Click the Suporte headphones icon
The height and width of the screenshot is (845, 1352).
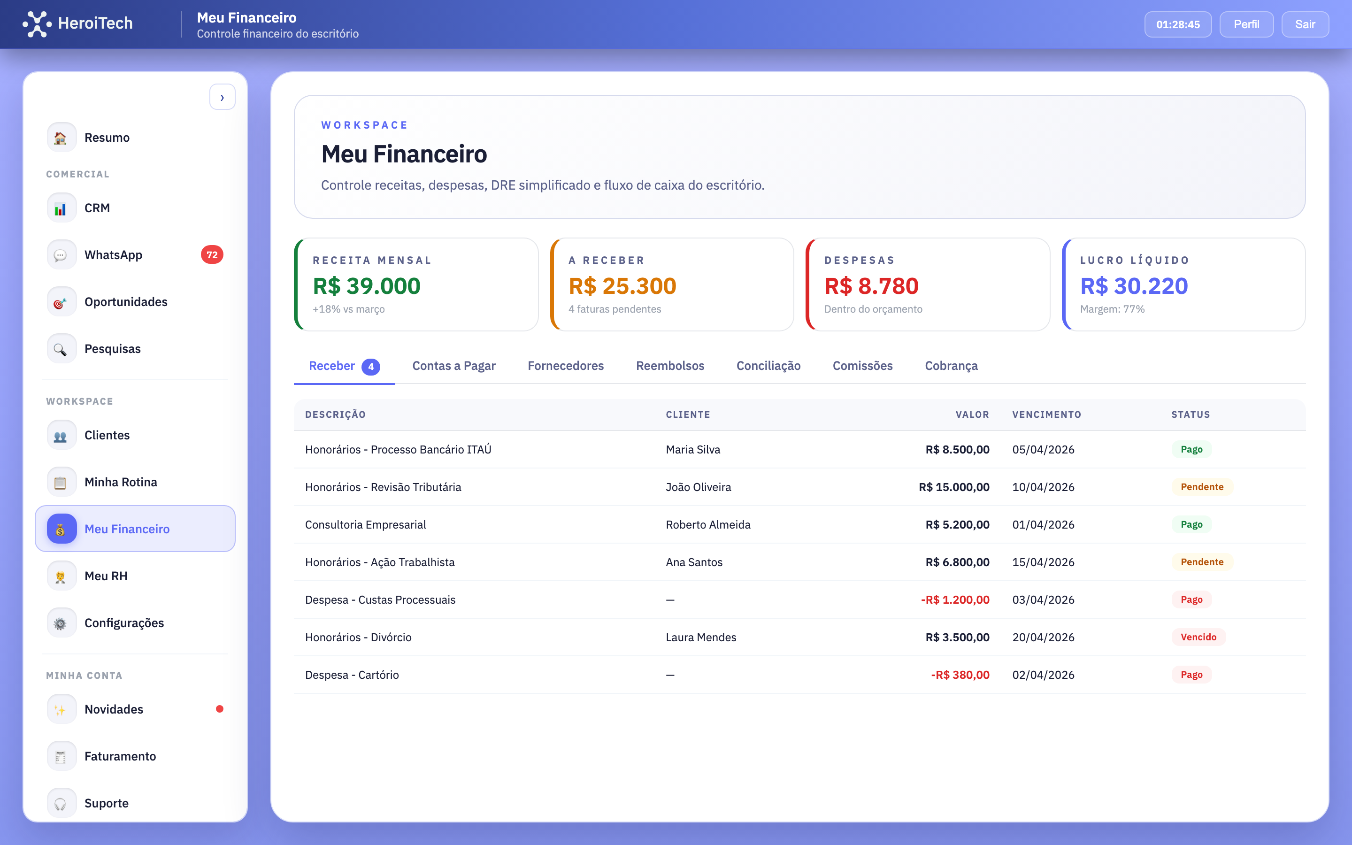[x=61, y=803]
